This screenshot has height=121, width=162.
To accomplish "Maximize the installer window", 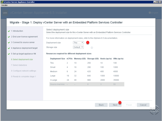I will pyautogui.click(x=157, y=2).
